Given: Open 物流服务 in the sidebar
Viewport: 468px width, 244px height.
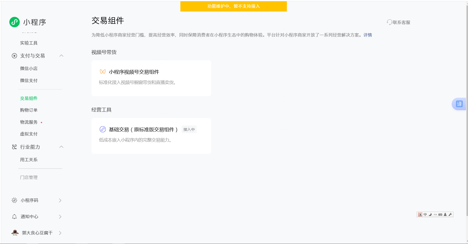Looking at the screenshot, I should pyautogui.click(x=29, y=122).
